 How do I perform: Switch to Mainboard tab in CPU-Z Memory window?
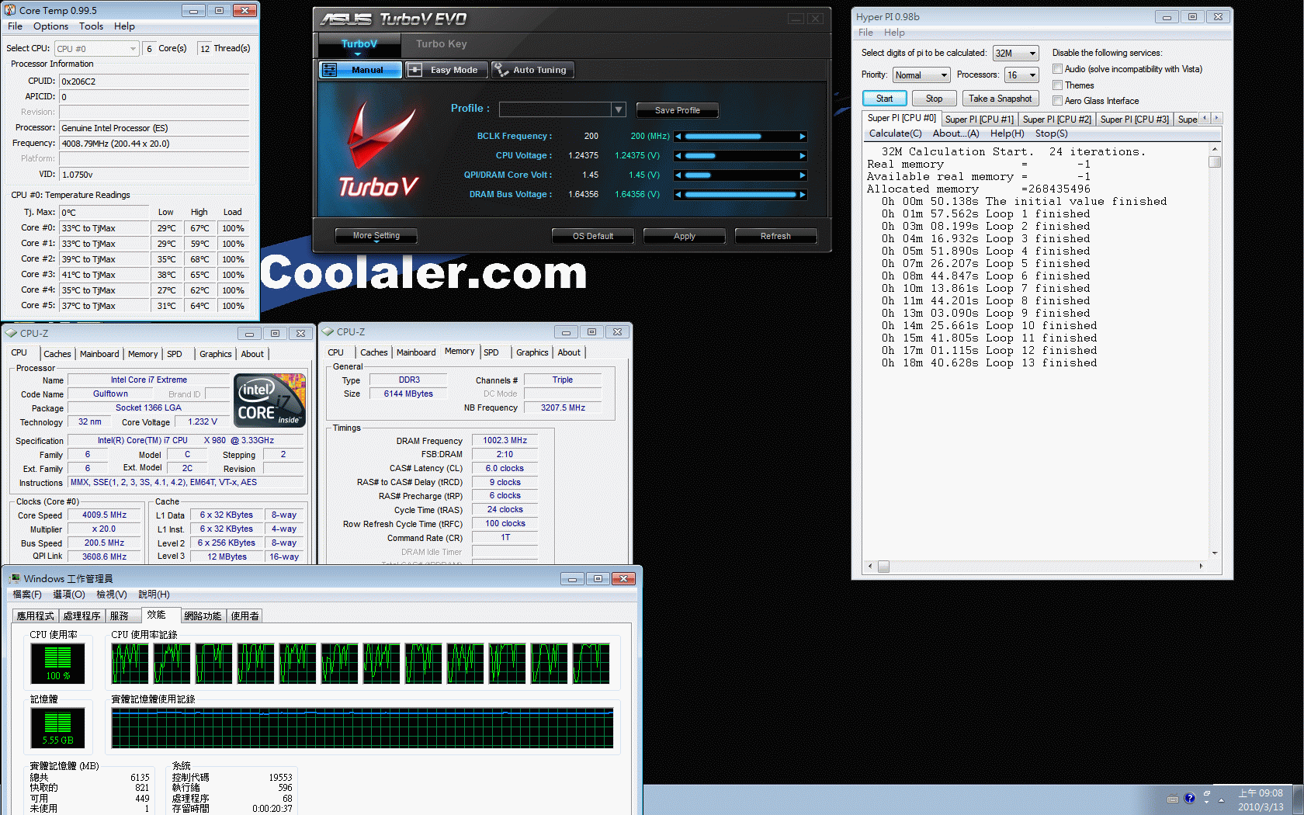coord(416,352)
